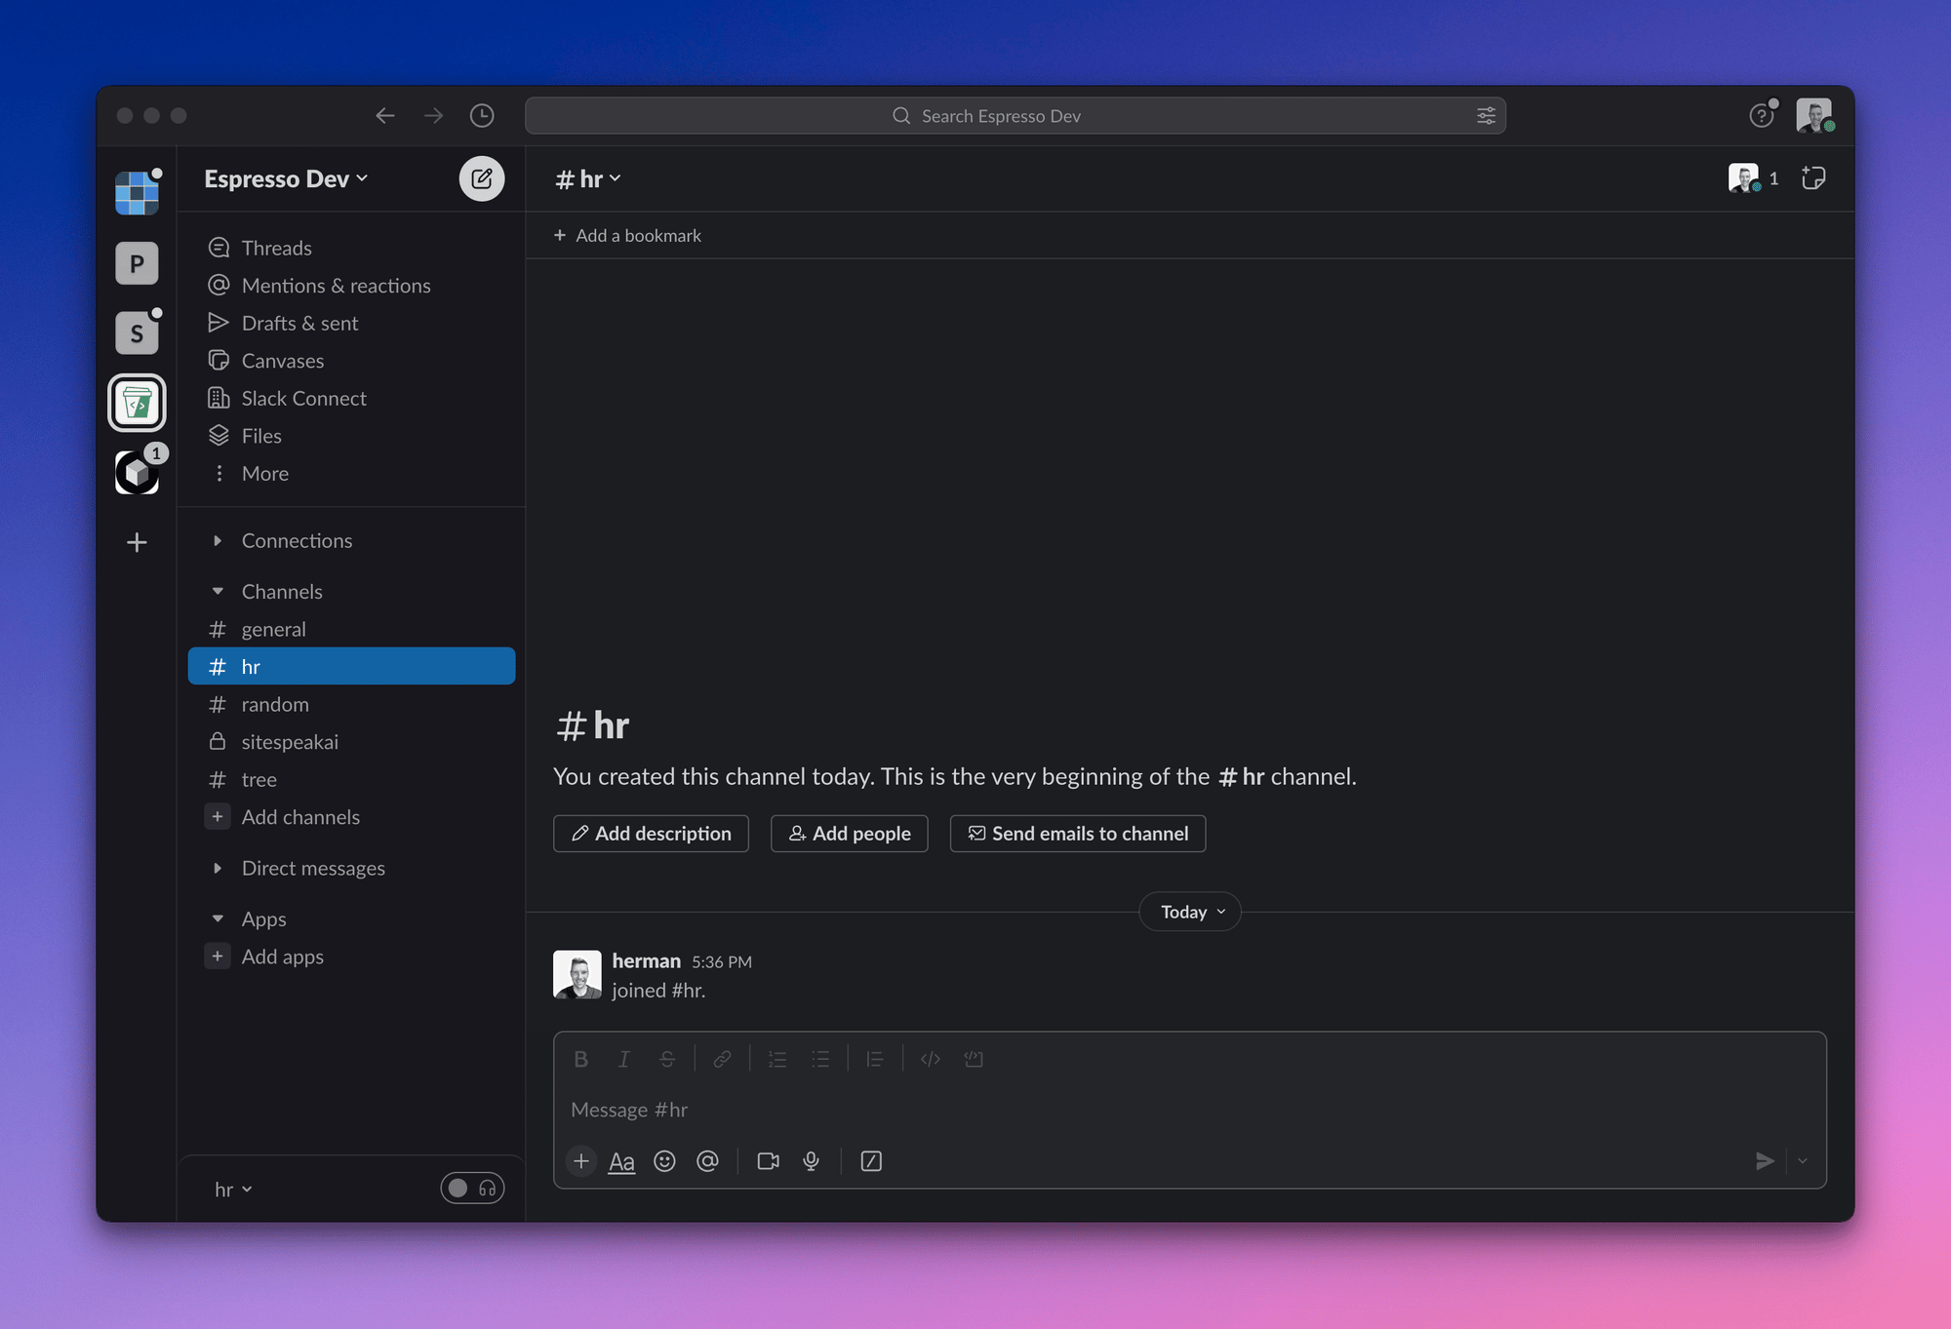Open the #hr channel details dropdown

point(588,178)
